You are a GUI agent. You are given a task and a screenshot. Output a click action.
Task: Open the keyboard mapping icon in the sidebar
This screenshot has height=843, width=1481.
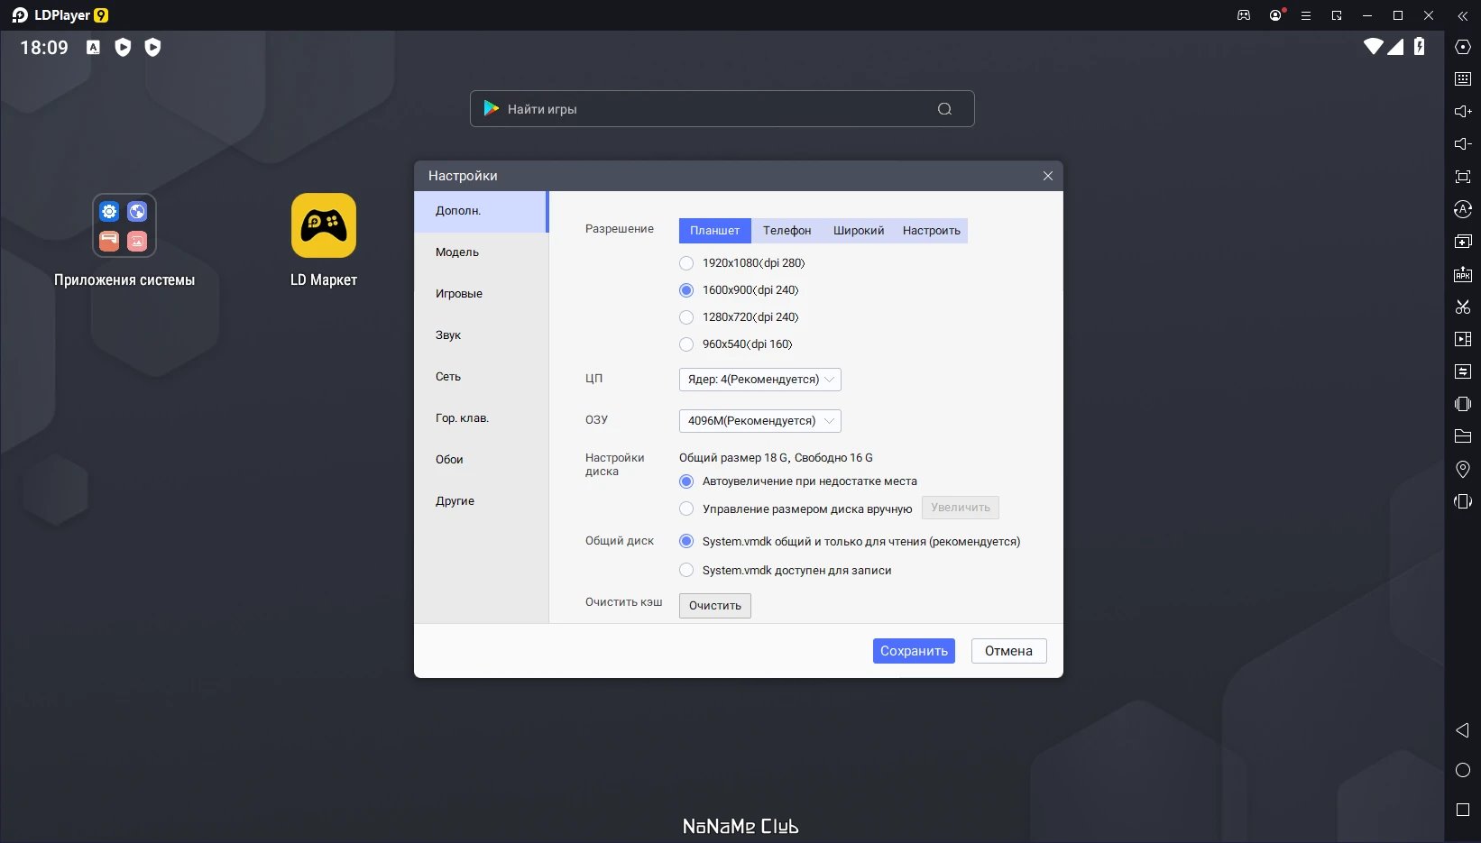[1463, 79]
